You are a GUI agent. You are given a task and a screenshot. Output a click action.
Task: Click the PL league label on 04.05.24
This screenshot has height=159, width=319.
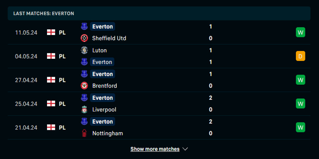(x=62, y=56)
